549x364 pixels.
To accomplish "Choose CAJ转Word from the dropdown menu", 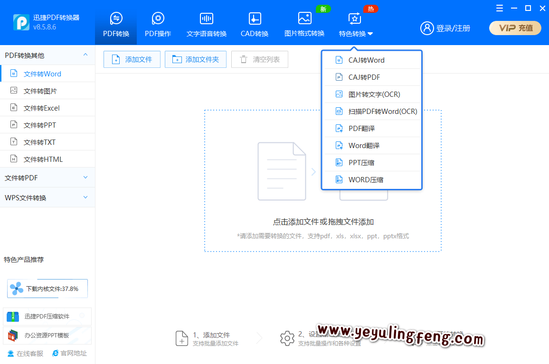I will pos(372,60).
